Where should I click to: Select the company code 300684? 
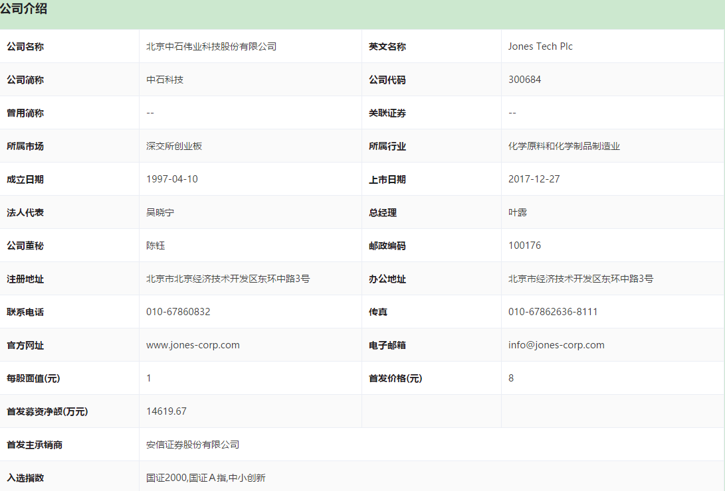(524, 80)
